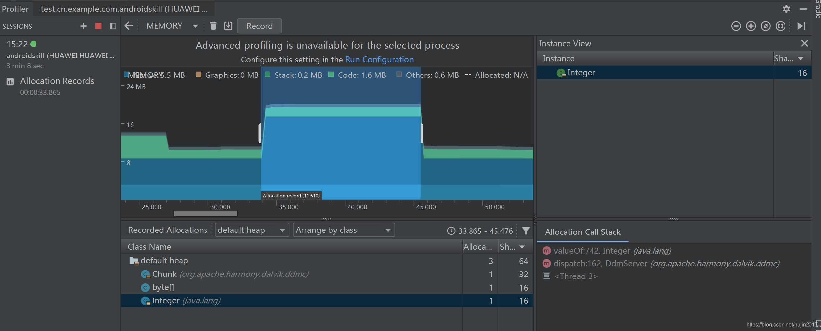Click the 35.000 timeline axis label

(289, 207)
